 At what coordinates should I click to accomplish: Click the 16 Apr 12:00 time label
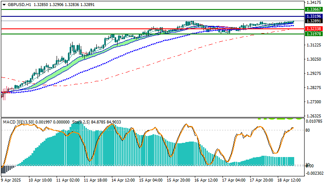tap(206, 180)
